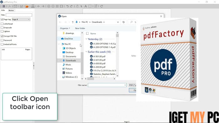Click Back arrow in Open dialog
The width and height of the screenshot is (219, 123).
(60, 22)
